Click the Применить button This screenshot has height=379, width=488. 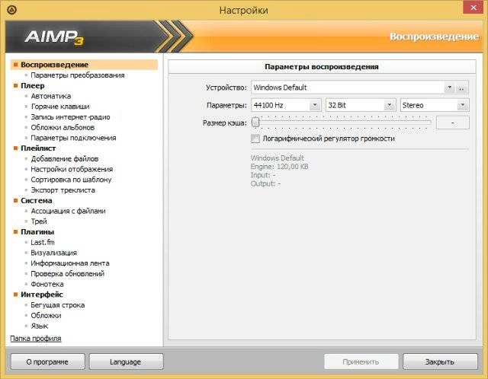click(361, 362)
